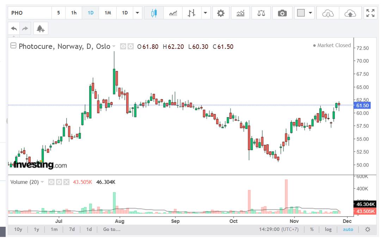This screenshot has width=383, height=238.
Task: Click the undo arrow
Action: pyautogui.click(x=14, y=28)
